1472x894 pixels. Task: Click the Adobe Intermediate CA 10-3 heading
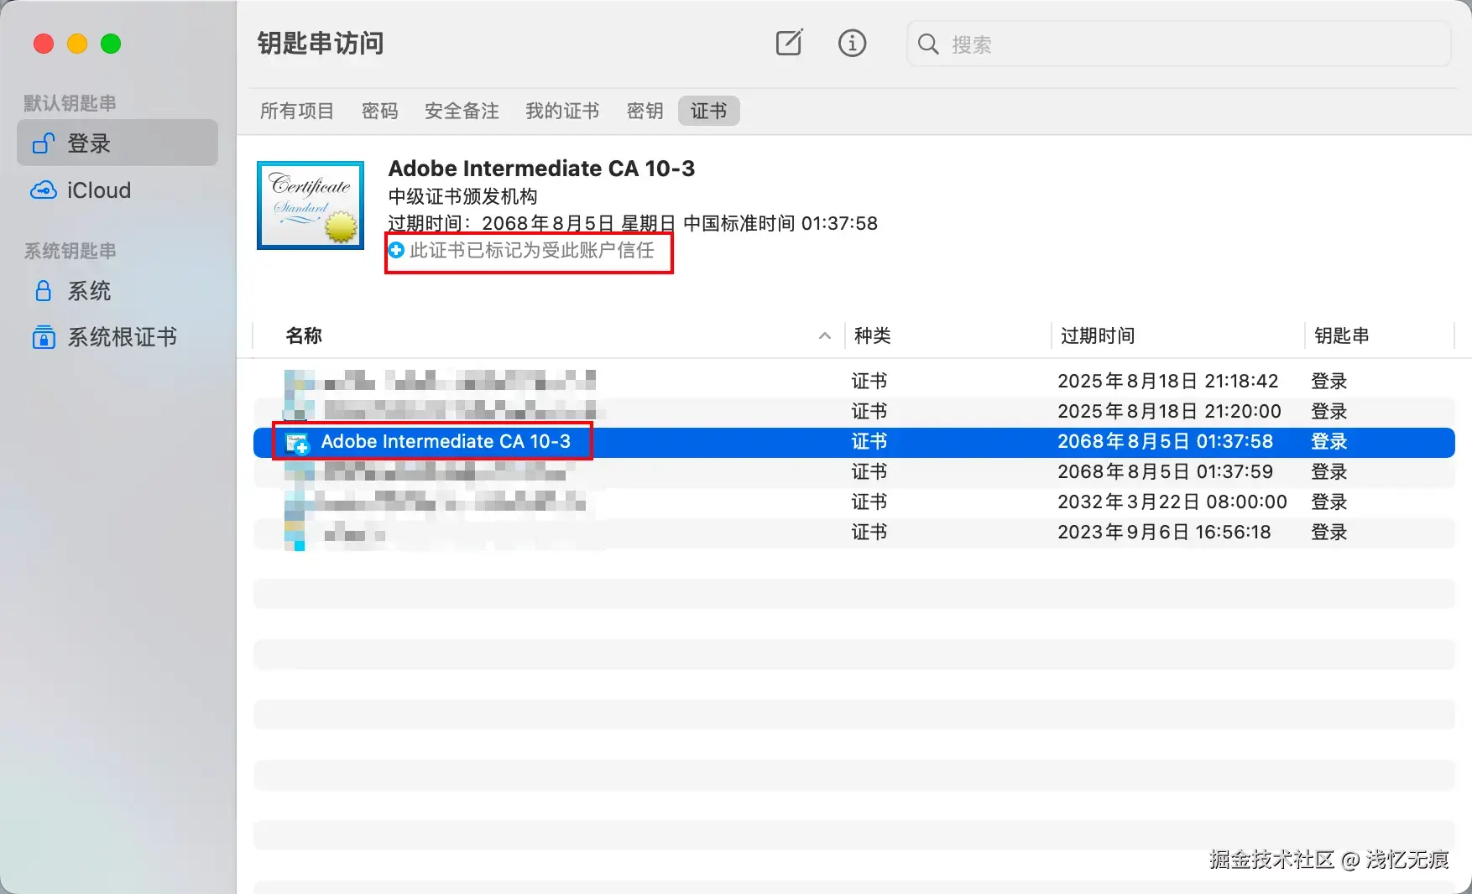[541, 169]
